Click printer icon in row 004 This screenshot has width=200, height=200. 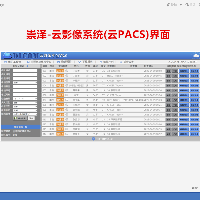67,85
